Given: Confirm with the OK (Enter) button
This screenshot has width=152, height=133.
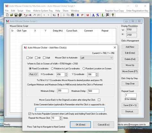Looking at the screenshot, I should click(x=80, y=125).
